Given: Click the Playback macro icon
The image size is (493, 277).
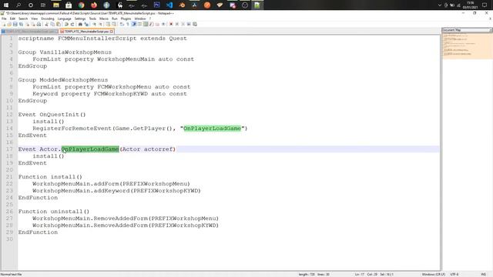Looking at the screenshot, I should [183, 24].
